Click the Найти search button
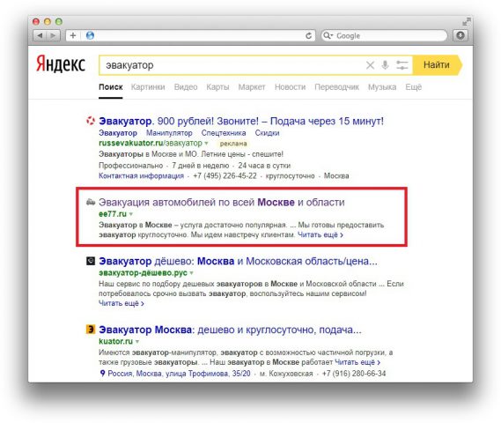This screenshot has height=423, width=501. point(437,65)
